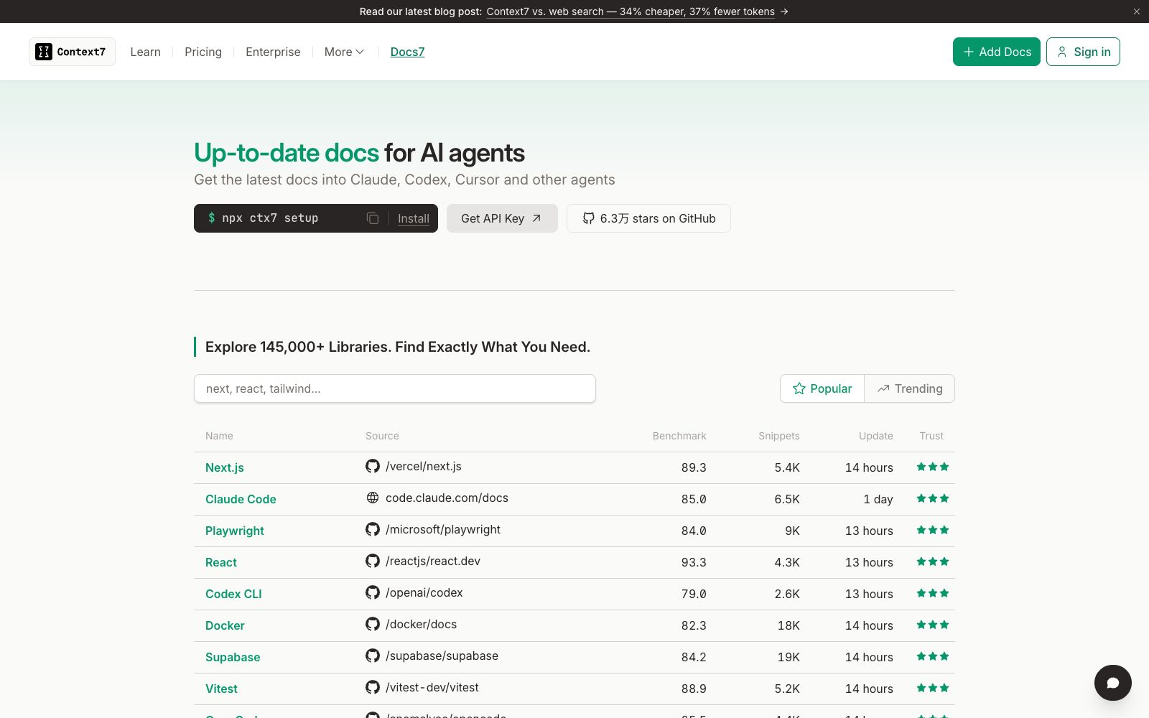Click GitHub icon beside /microsoft/playwright

click(x=373, y=529)
